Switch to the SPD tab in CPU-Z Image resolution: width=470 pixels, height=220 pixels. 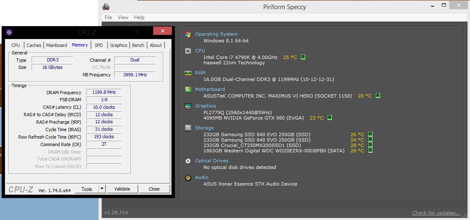(99, 45)
